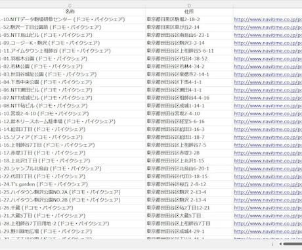Viewport: 302px width, 250px height.
Task: Open navitime link in the 駒沢3-3-14 row
Action: [268, 43]
